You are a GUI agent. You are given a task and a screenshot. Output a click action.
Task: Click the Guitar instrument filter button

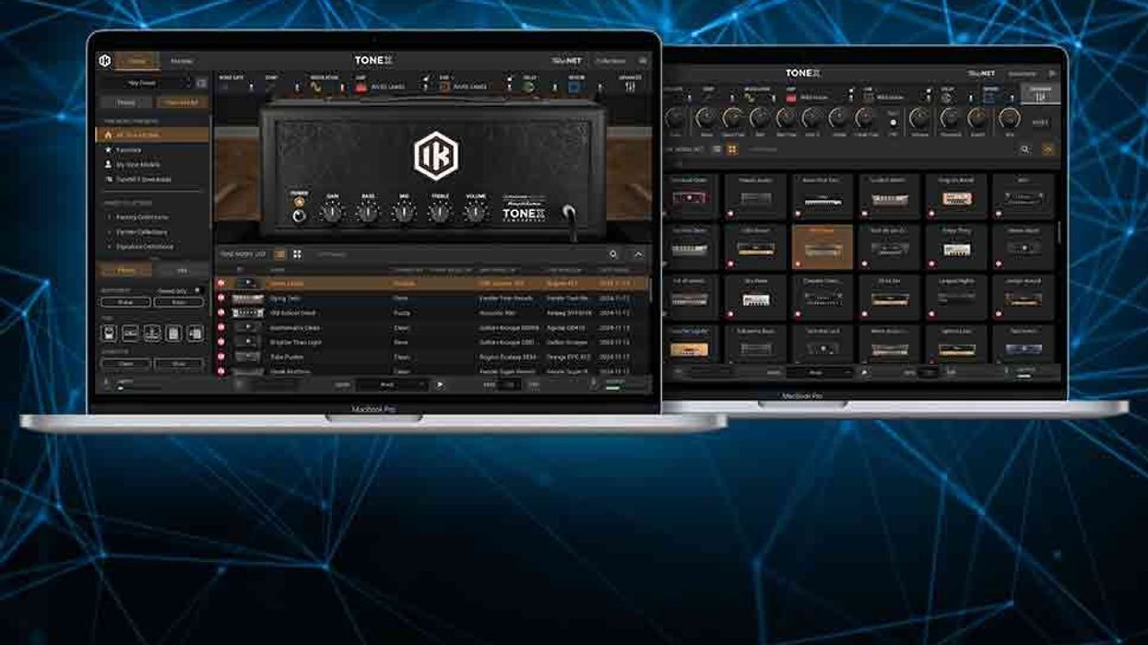pyautogui.click(x=126, y=302)
